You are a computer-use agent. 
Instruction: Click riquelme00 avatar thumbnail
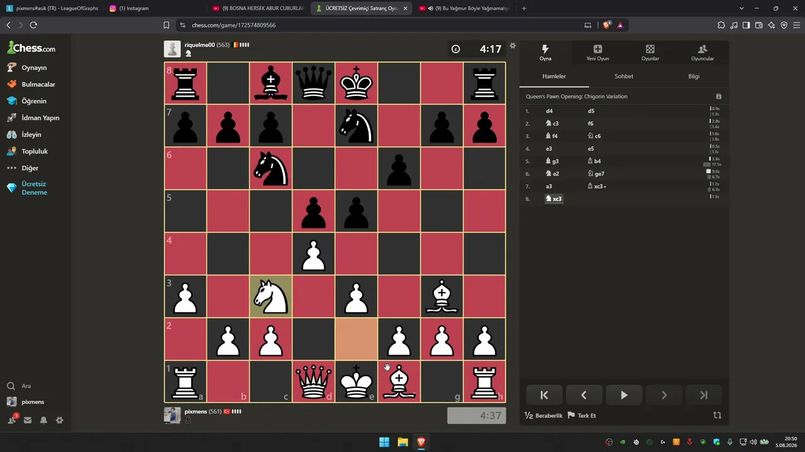pos(172,49)
